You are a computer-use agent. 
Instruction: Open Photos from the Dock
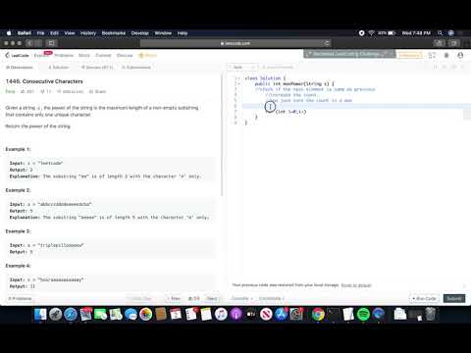point(146,315)
